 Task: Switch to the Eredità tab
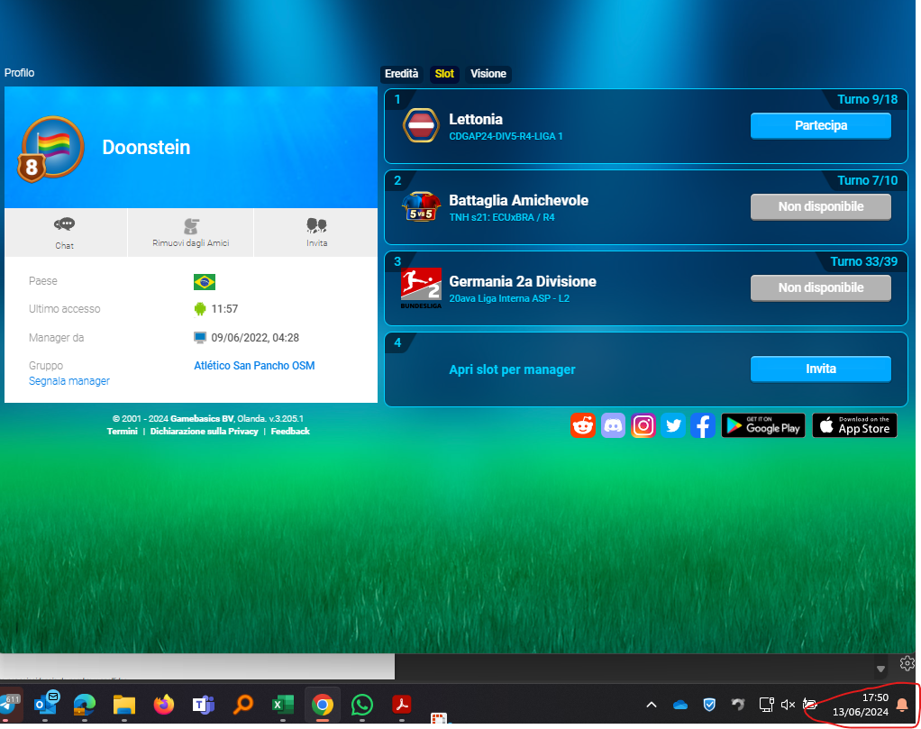401,74
